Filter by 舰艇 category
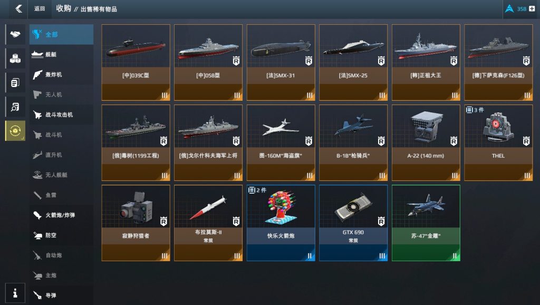 coord(61,54)
